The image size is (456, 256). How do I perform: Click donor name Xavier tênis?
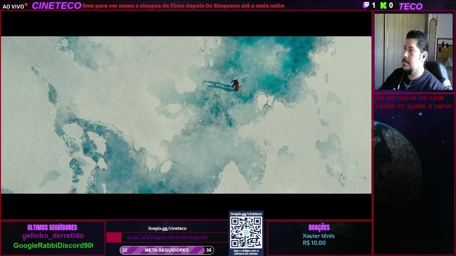coord(319,236)
